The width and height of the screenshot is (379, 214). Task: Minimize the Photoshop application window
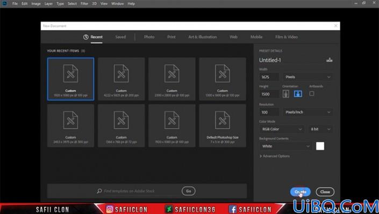356,3
